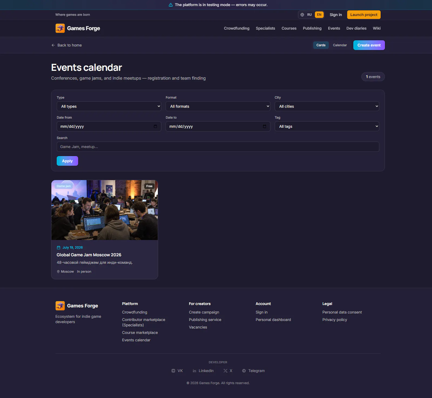Click the Sign in link in header
The height and width of the screenshot is (398, 432).
(x=336, y=15)
